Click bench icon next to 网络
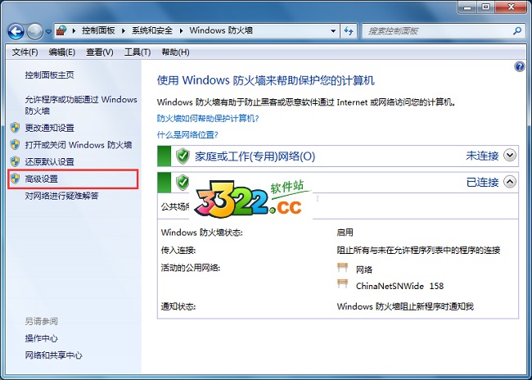 pyautogui.click(x=343, y=268)
